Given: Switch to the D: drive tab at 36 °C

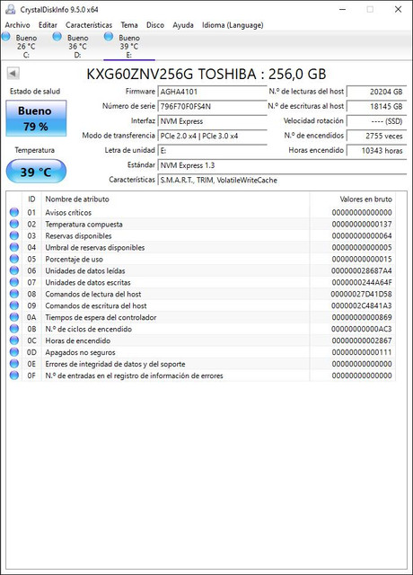Looking at the screenshot, I should click(77, 46).
